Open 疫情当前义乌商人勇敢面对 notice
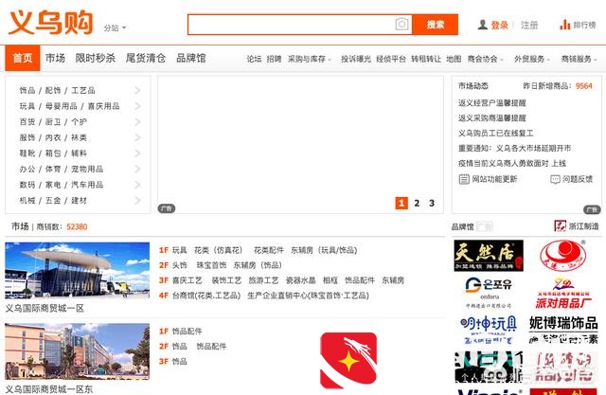606x395 pixels. 512,163
